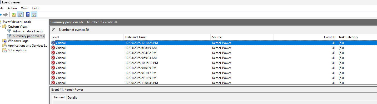This screenshot has height=104, width=377.
Task: Open the View menu
Action: (24, 8)
